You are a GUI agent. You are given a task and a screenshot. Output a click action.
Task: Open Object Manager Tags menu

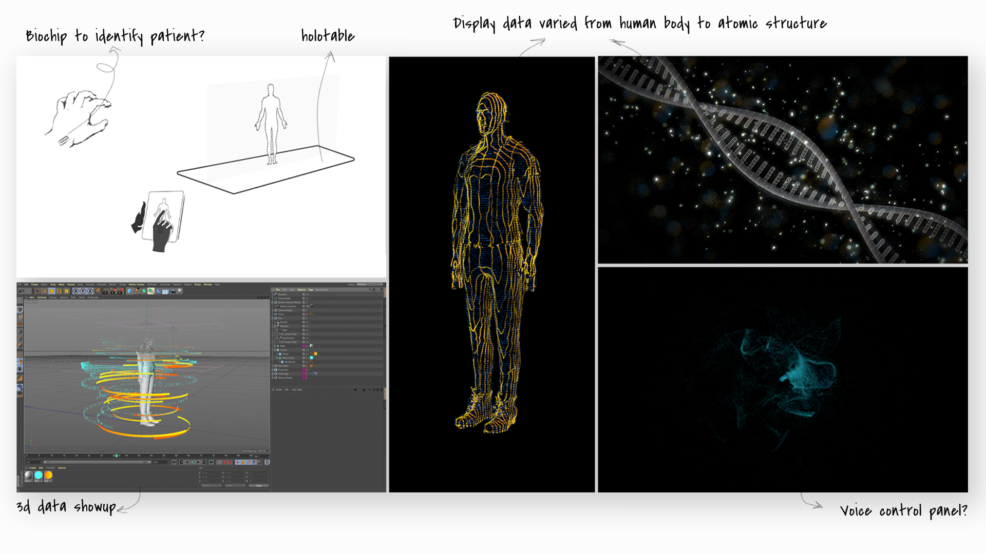coord(311,290)
